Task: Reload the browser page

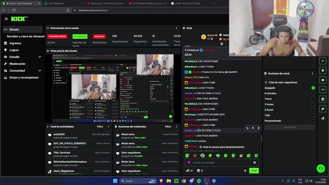Action: click(14, 10)
